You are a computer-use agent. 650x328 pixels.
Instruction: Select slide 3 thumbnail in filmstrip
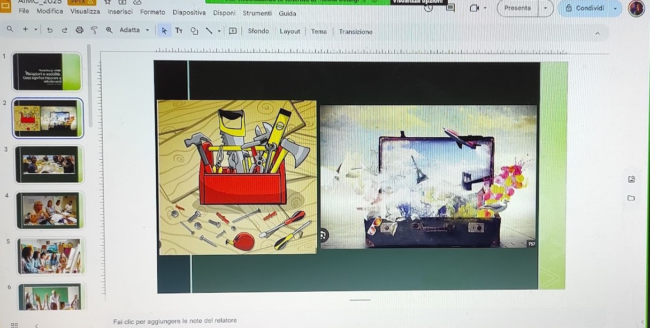tap(49, 164)
